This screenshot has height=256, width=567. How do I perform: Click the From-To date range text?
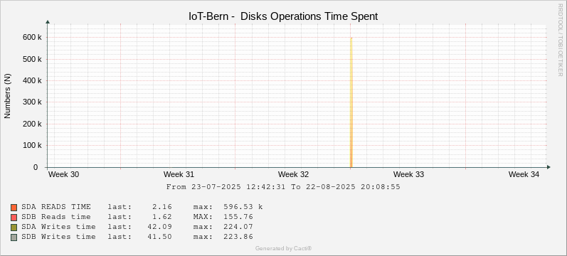tap(283, 187)
